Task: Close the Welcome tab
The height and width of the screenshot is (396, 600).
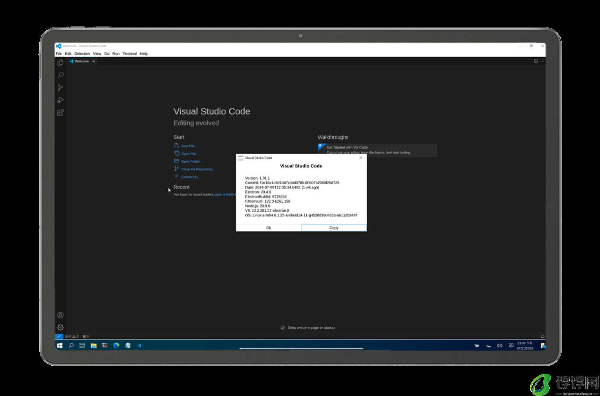Action: 94,61
